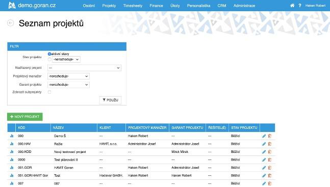
Task: Delete project Demo Š with trash icon
Action: coord(270,136)
